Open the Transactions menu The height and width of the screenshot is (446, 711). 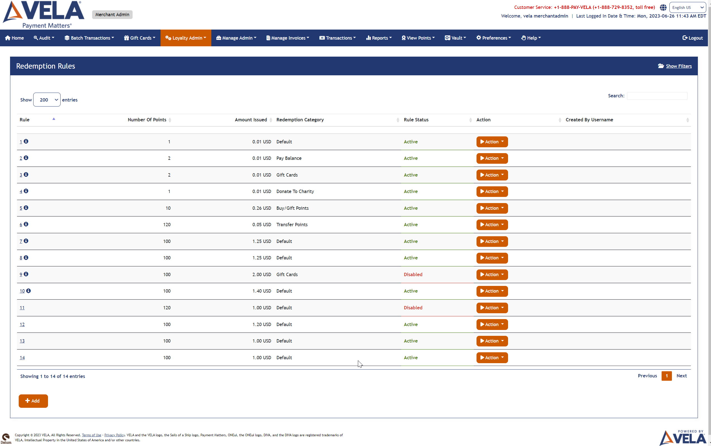pos(338,38)
